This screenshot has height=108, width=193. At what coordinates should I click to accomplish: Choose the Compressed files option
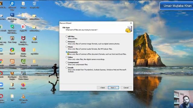tap(67, 62)
